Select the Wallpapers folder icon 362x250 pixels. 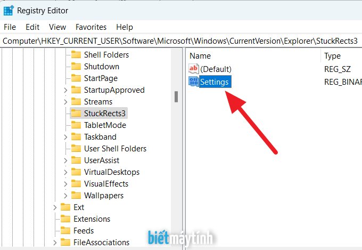76,196
